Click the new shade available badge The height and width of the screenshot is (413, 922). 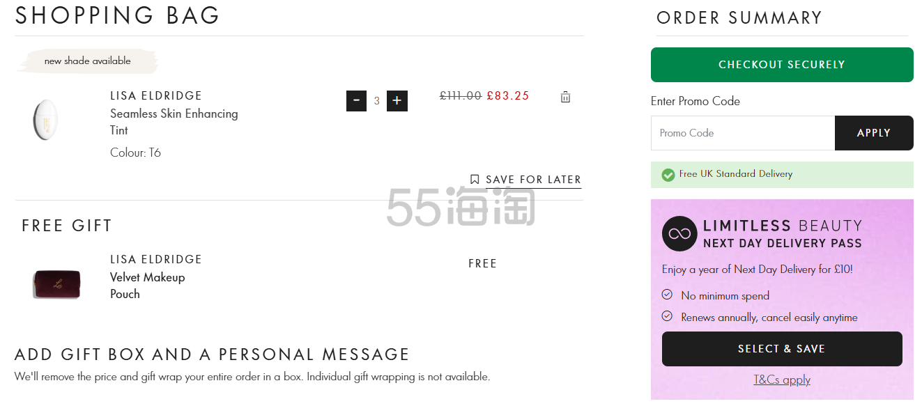(x=87, y=61)
